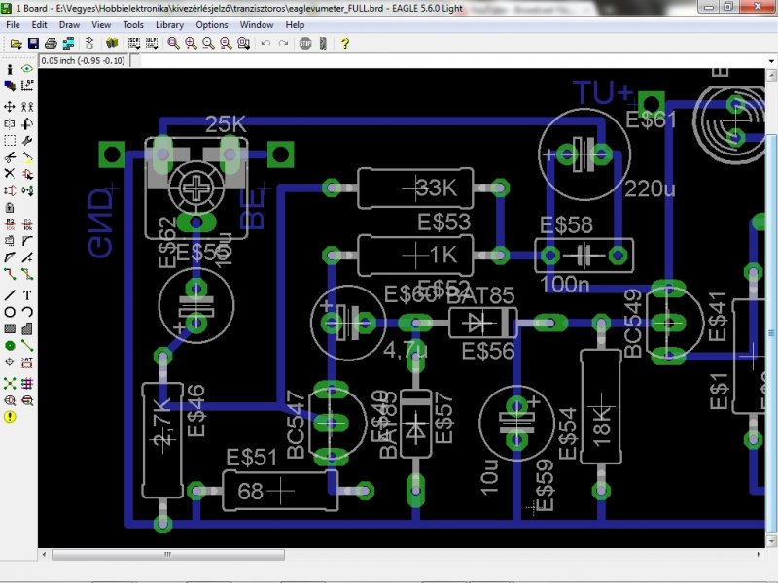Print the board using the printer icon

coord(51,44)
